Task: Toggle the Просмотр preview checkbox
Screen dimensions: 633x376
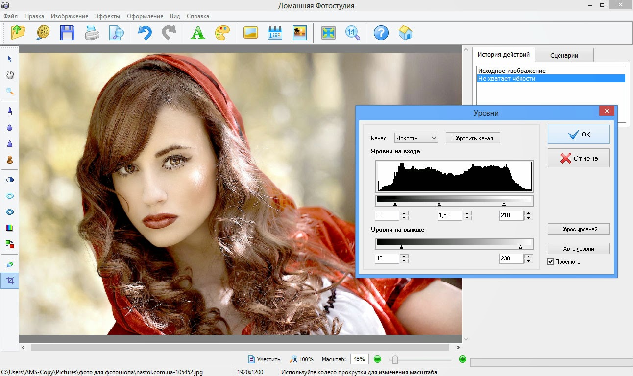Action: pos(551,262)
